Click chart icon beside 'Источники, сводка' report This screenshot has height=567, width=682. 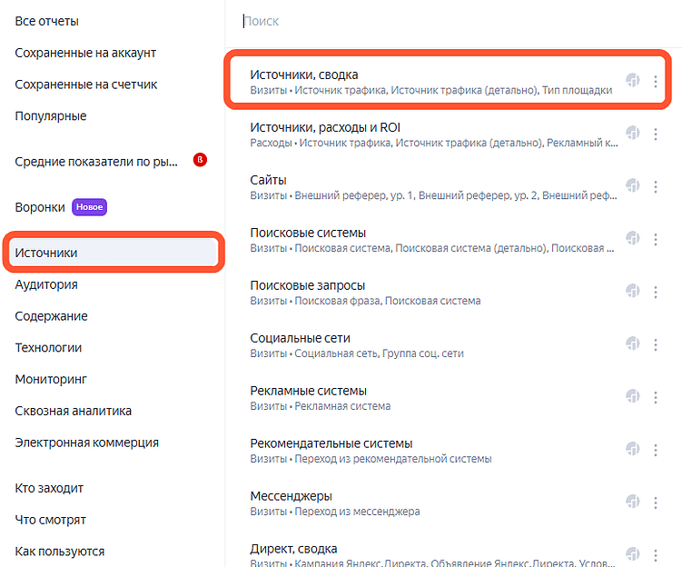(633, 81)
